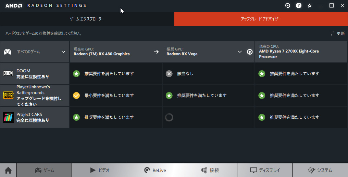Click PUBG recommended GPU green star

tap(169, 95)
